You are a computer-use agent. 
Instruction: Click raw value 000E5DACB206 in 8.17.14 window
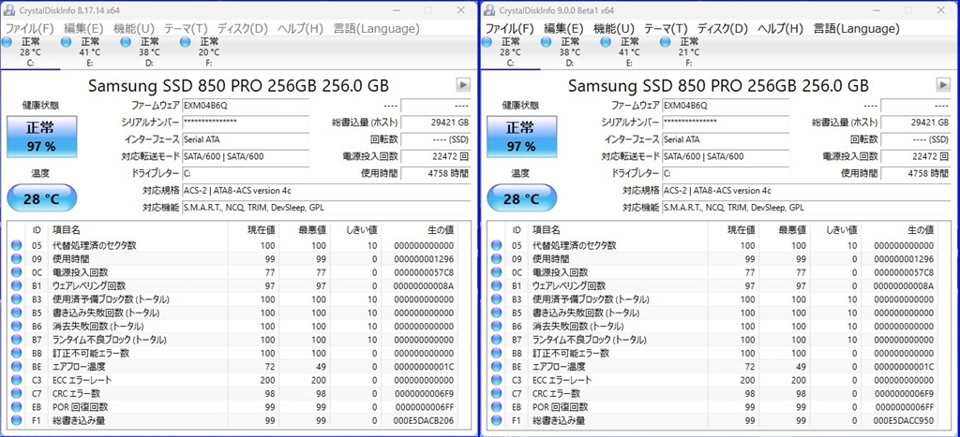coord(425,420)
